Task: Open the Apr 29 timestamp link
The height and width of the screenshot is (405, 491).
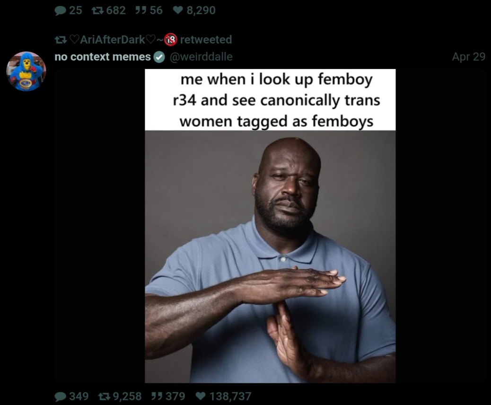Action: pos(468,57)
